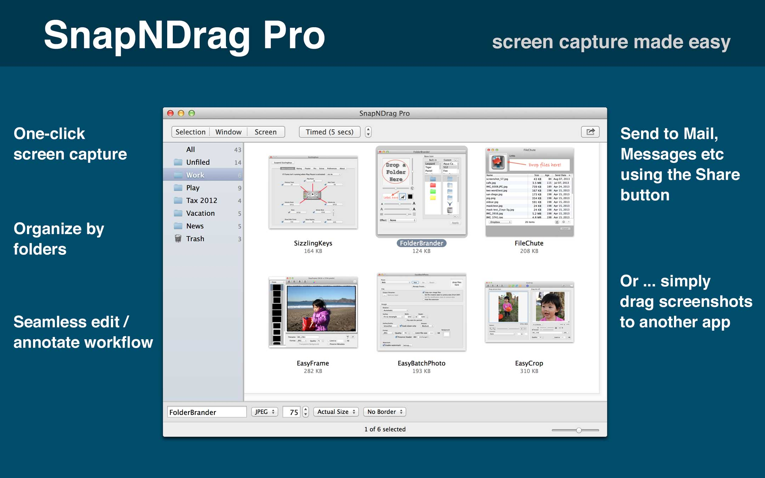The height and width of the screenshot is (478, 765).
Task: Select All to show 43 screenshots
Action: [x=191, y=149]
